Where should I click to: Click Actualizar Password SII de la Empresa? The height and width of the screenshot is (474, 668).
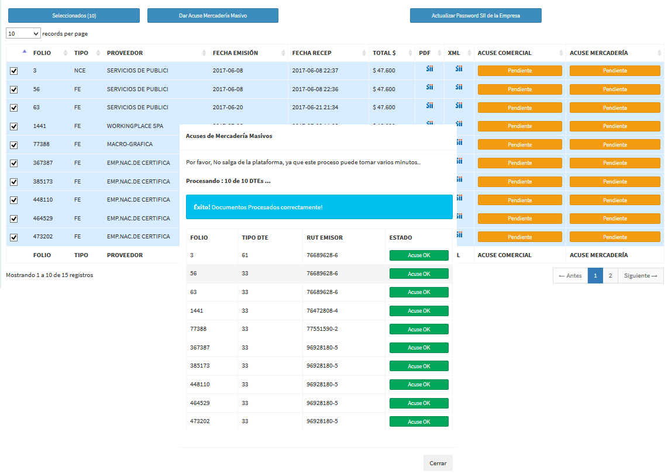pyautogui.click(x=476, y=15)
